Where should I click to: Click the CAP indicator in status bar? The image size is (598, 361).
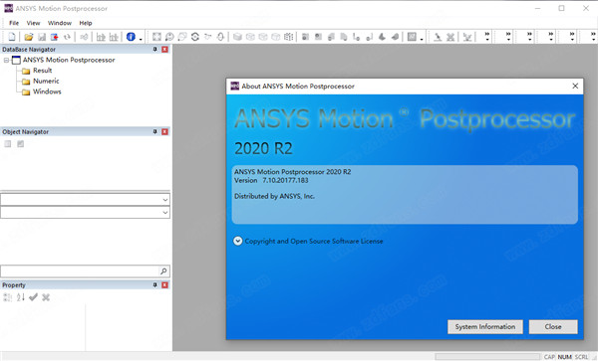pyautogui.click(x=549, y=357)
